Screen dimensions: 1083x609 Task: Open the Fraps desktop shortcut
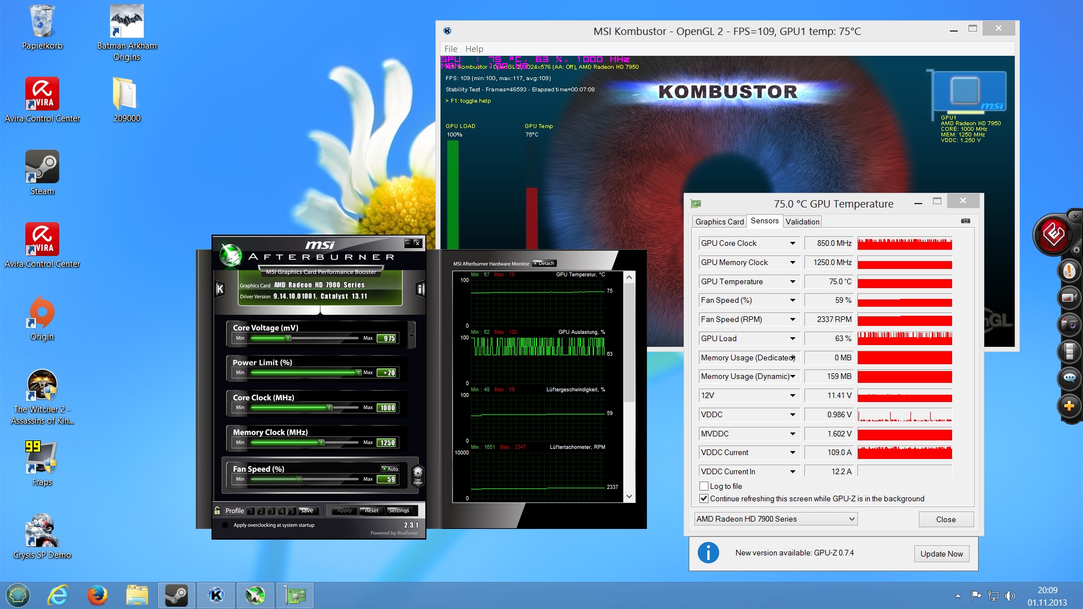(42, 458)
